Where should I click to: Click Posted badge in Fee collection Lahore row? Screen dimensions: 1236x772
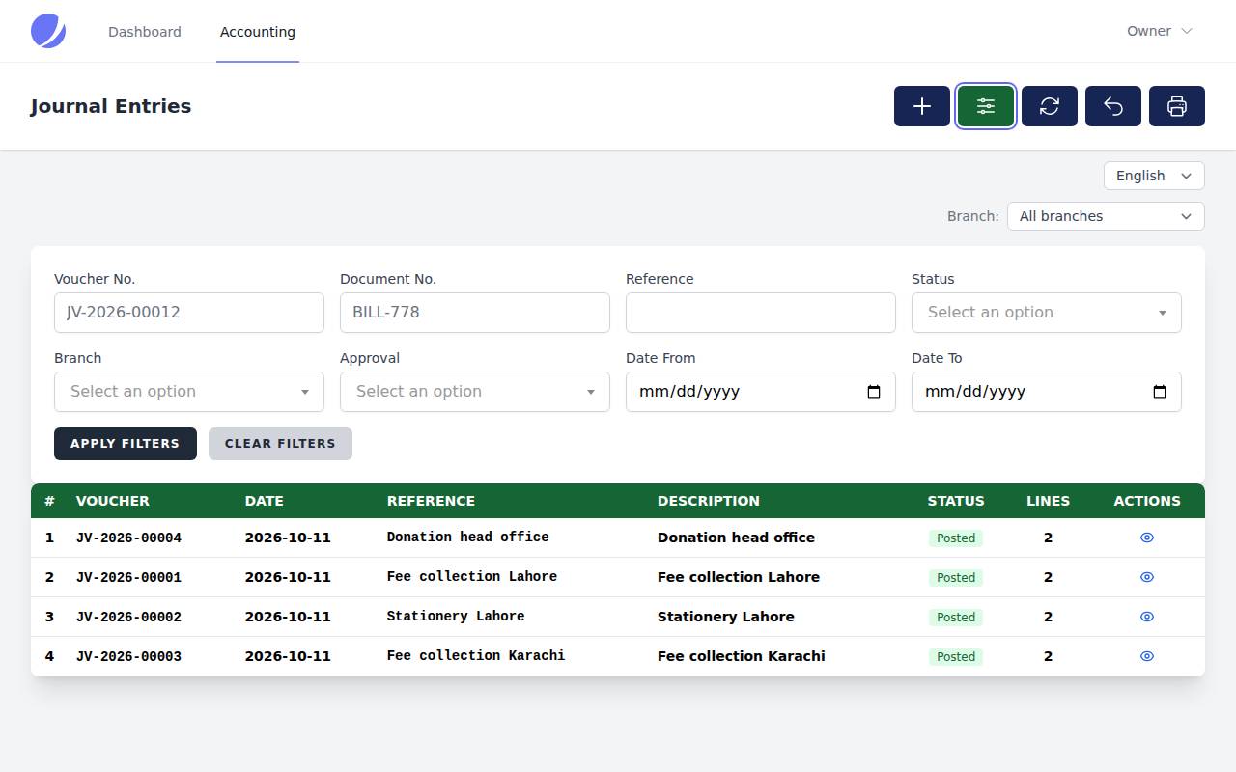coord(956,577)
